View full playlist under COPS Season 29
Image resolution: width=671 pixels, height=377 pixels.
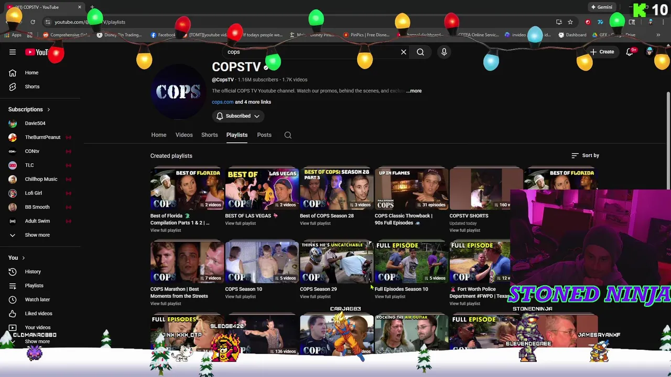tap(315, 296)
